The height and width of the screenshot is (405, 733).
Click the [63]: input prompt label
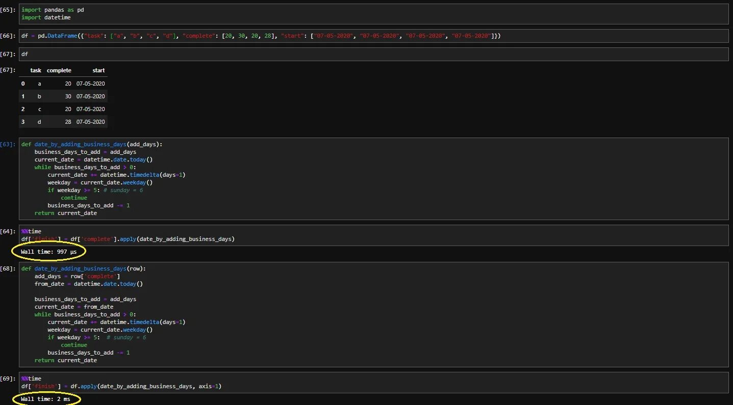point(8,144)
